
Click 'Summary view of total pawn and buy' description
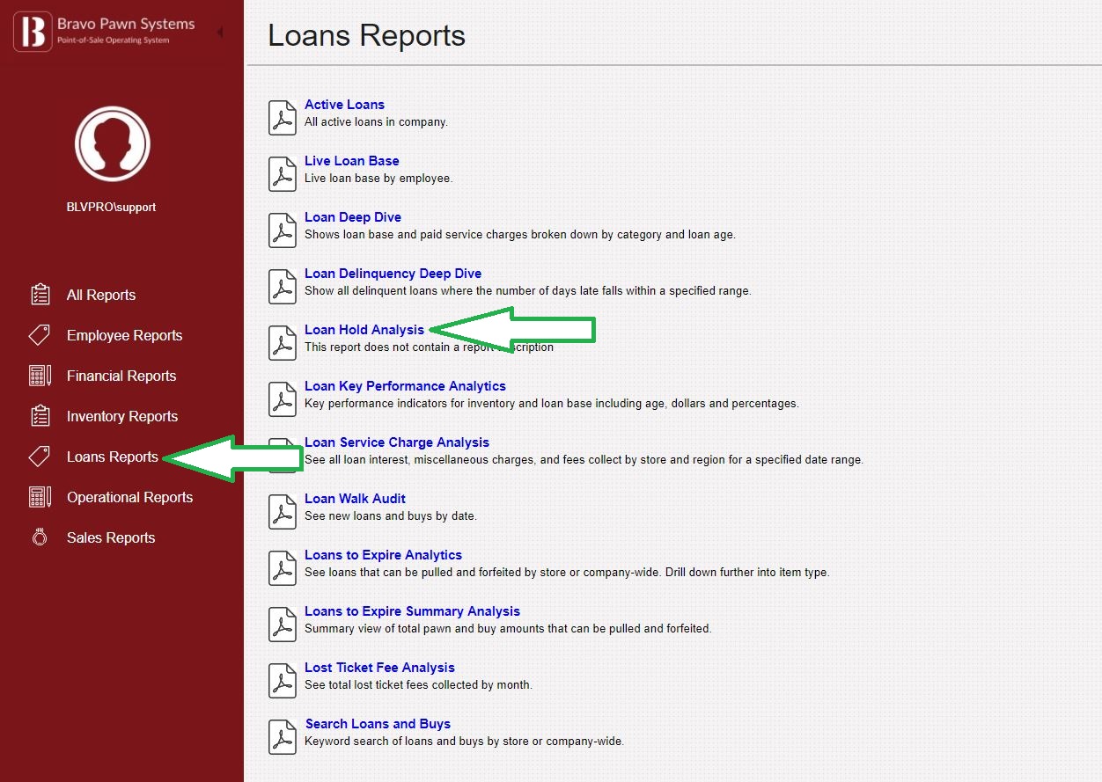[507, 629]
